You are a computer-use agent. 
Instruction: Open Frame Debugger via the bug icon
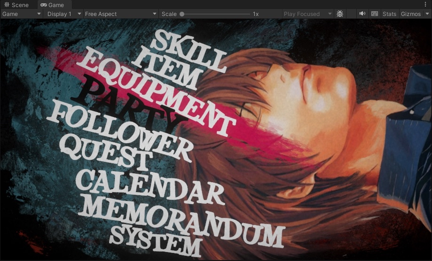tap(340, 14)
